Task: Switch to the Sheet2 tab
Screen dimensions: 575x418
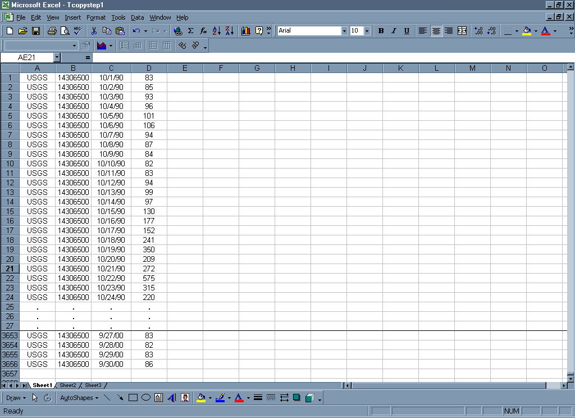Action: click(x=68, y=385)
